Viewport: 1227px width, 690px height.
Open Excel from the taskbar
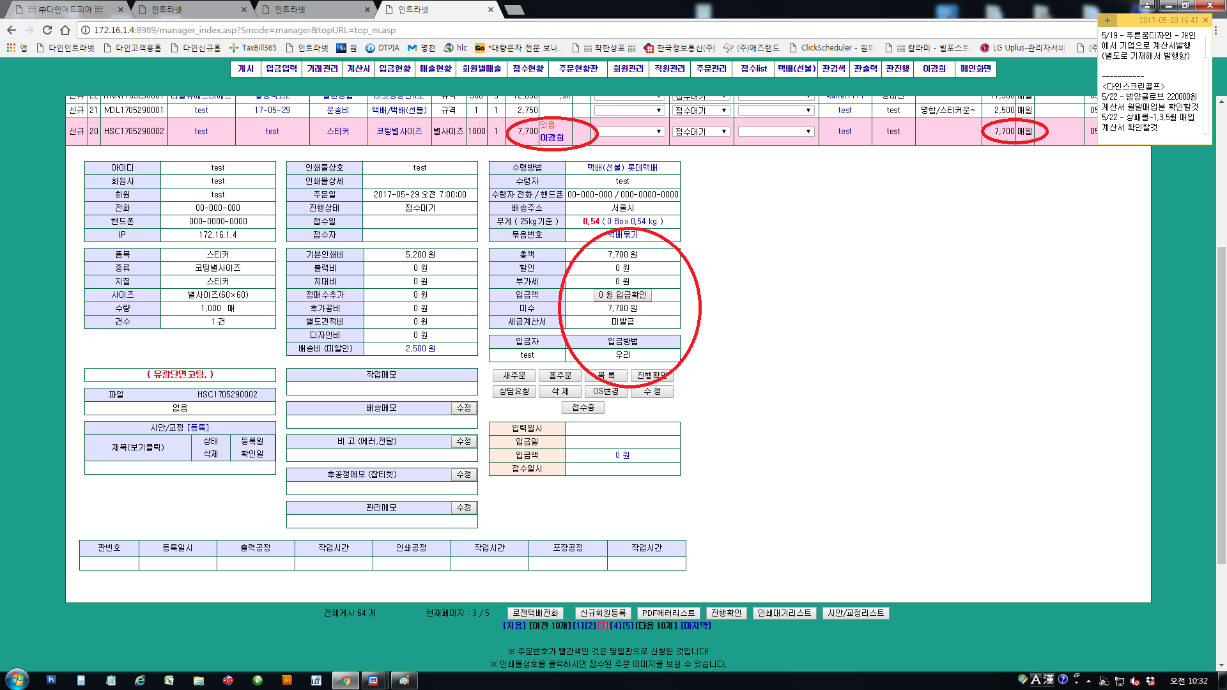(169, 680)
